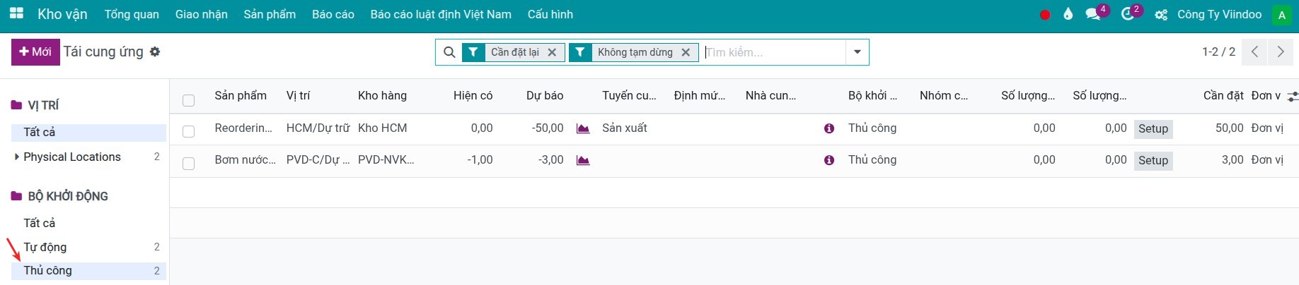Open the gear menu beside Tái cung ứng

[x=155, y=51]
